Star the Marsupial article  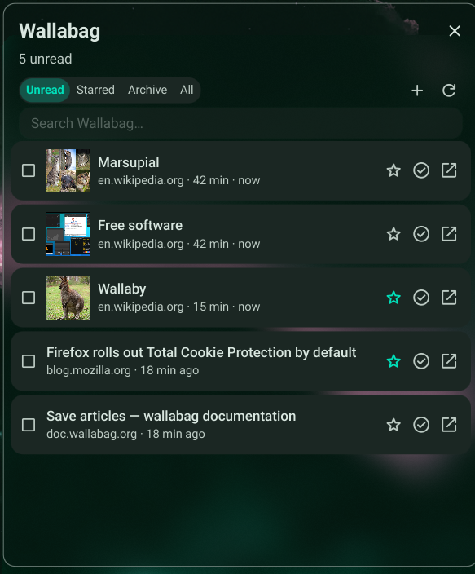point(394,170)
